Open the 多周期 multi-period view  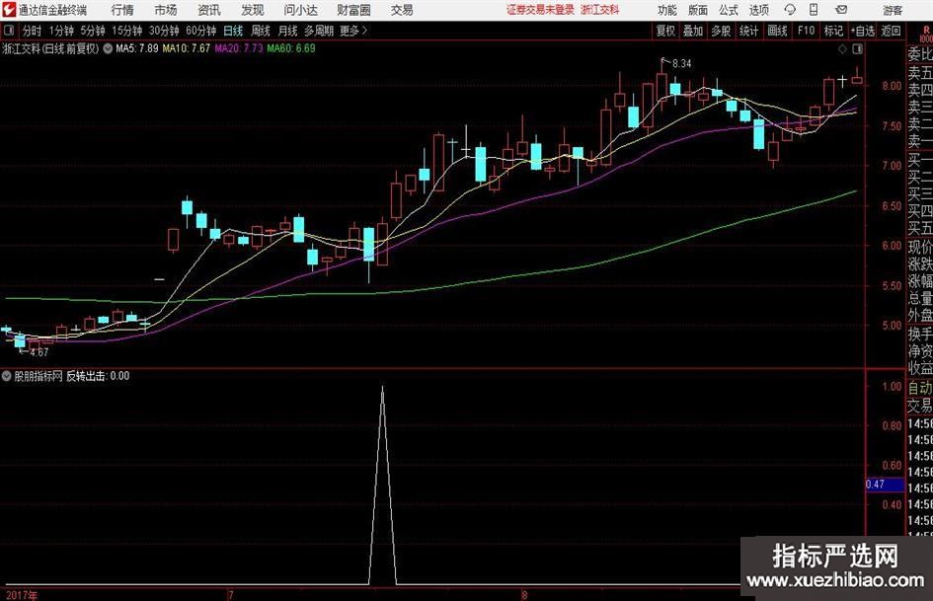click(x=319, y=31)
